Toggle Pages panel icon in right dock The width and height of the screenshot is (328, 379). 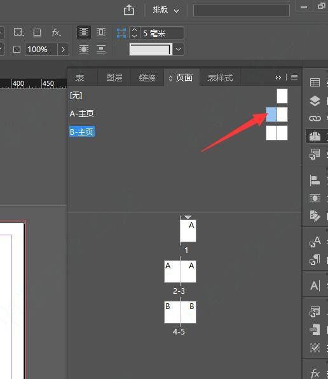pyautogui.click(x=315, y=136)
